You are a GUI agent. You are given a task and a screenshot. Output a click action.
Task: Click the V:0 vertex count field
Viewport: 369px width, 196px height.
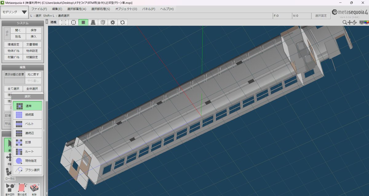(301, 15)
